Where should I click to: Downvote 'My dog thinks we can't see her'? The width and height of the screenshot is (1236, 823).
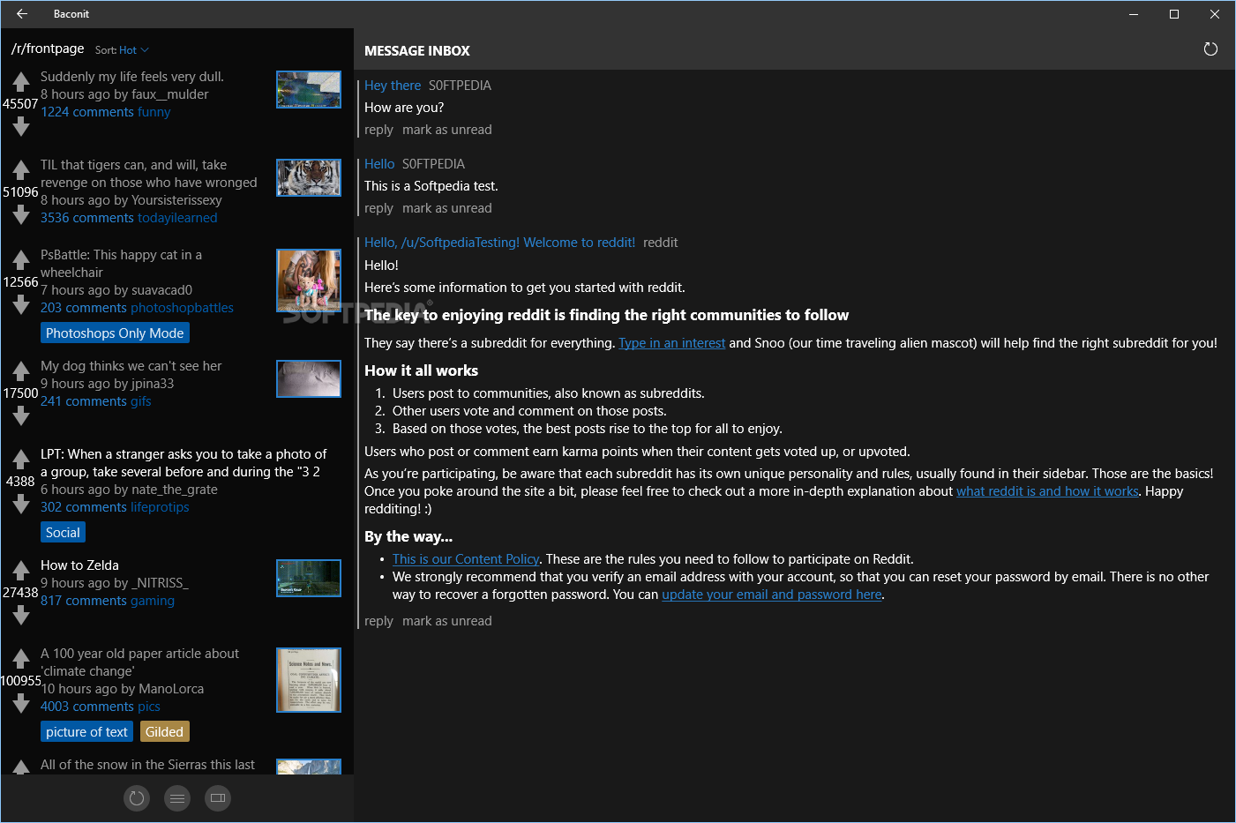[21, 416]
